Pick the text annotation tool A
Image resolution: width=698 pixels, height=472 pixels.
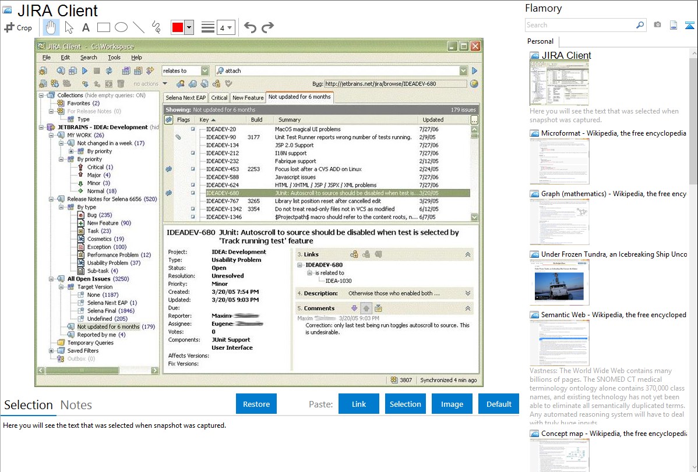[x=86, y=27]
